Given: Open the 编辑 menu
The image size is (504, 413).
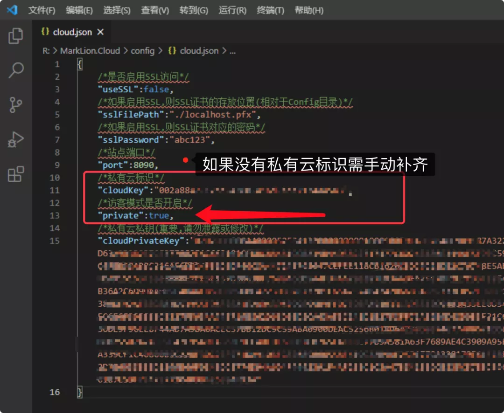Looking at the screenshot, I should coord(79,10).
